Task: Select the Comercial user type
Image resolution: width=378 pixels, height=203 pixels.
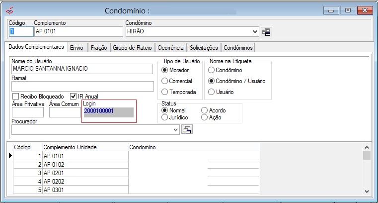Action: [x=165, y=81]
